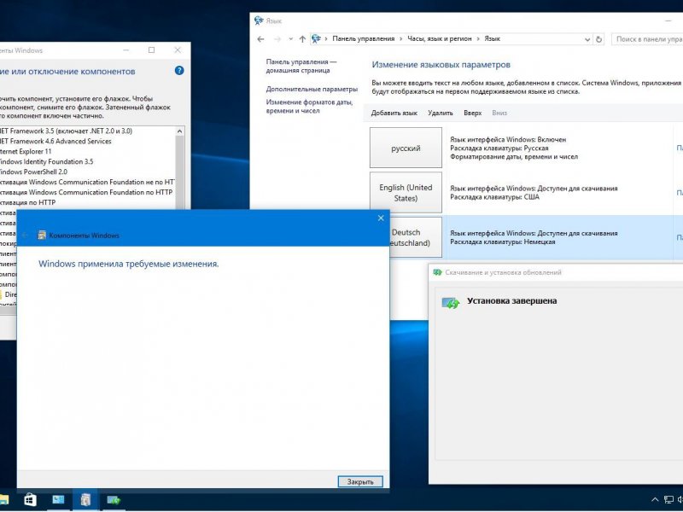The height and width of the screenshot is (512, 683).
Task: Show hidden system tray icons
Action: click(x=655, y=500)
